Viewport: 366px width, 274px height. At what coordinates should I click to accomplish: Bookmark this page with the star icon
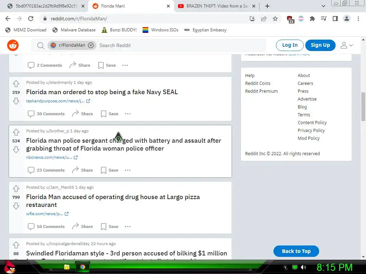(x=275, y=19)
